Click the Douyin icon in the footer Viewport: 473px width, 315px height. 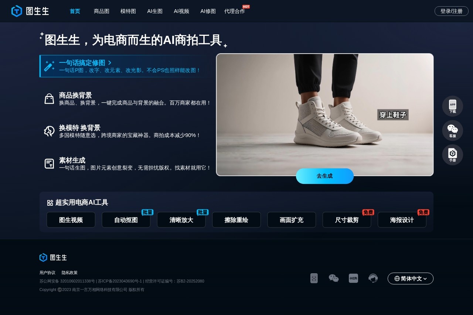point(373,278)
